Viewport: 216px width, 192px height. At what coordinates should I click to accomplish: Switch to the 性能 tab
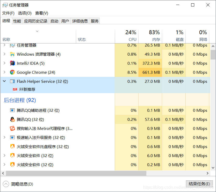point(17,21)
